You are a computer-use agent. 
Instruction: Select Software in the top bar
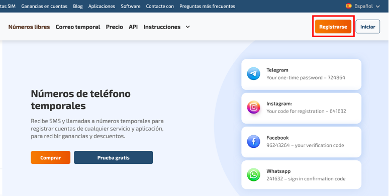(x=131, y=6)
